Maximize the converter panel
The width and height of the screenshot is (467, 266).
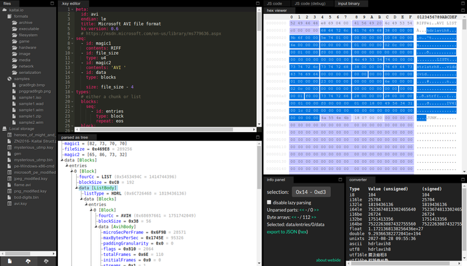pos(463,179)
